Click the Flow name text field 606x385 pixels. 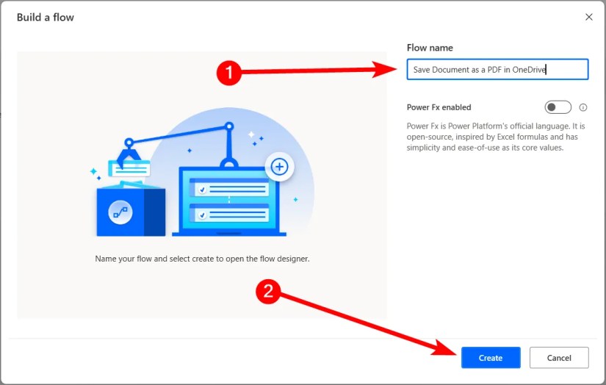[x=497, y=70]
